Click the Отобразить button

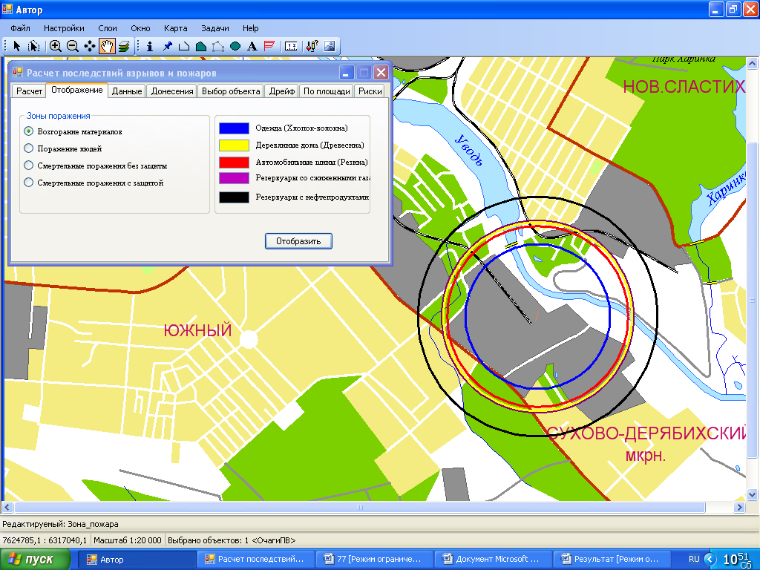298,241
